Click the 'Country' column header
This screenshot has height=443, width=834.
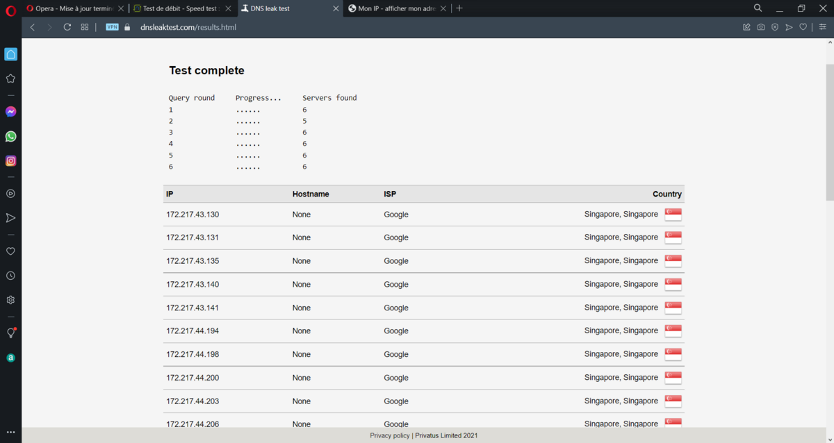coord(667,194)
